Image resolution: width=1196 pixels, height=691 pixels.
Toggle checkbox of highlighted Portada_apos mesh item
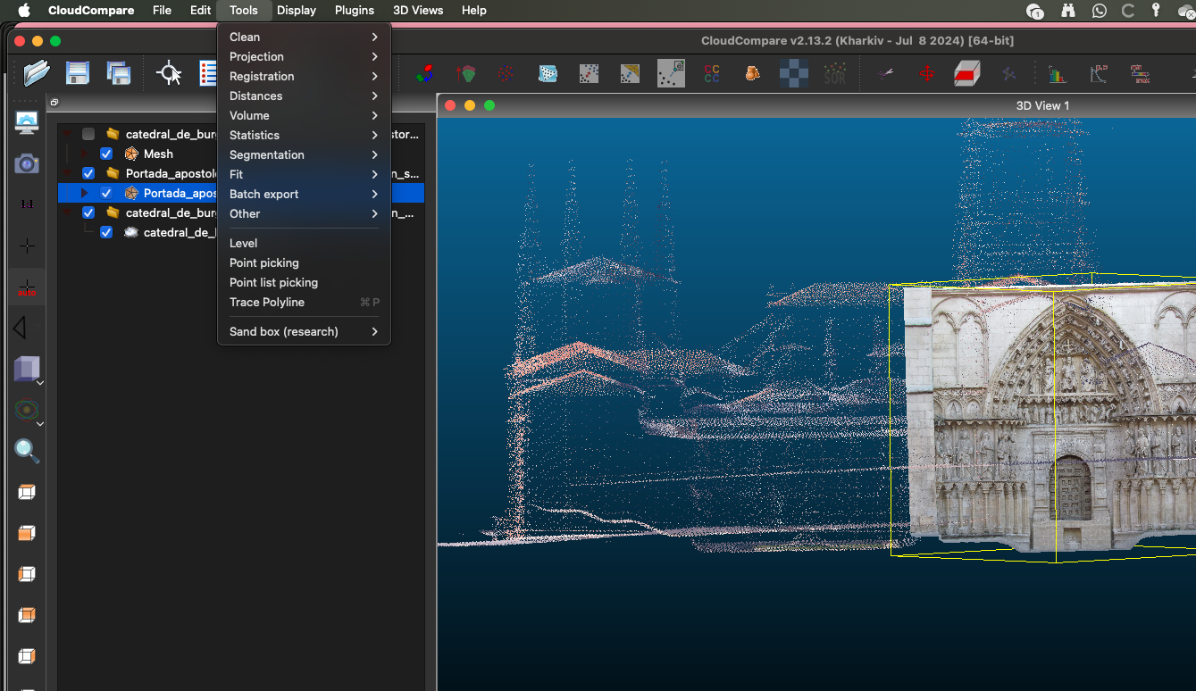tap(106, 193)
